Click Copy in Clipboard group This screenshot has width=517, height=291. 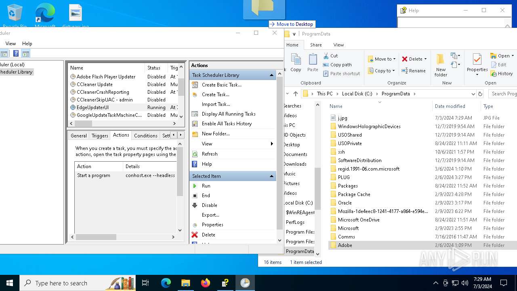[296, 63]
